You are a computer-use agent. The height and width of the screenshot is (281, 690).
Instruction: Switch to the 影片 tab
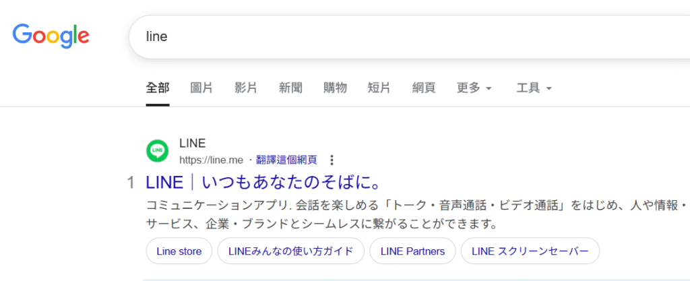coord(246,88)
